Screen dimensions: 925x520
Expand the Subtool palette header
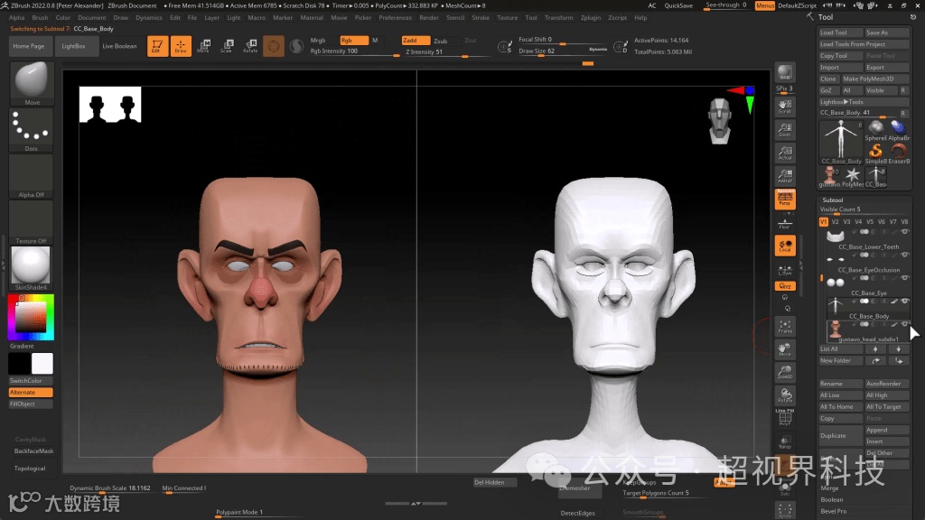832,200
